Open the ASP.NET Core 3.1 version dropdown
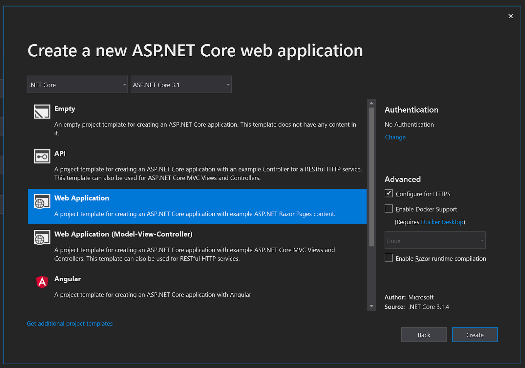 click(181, 85)
